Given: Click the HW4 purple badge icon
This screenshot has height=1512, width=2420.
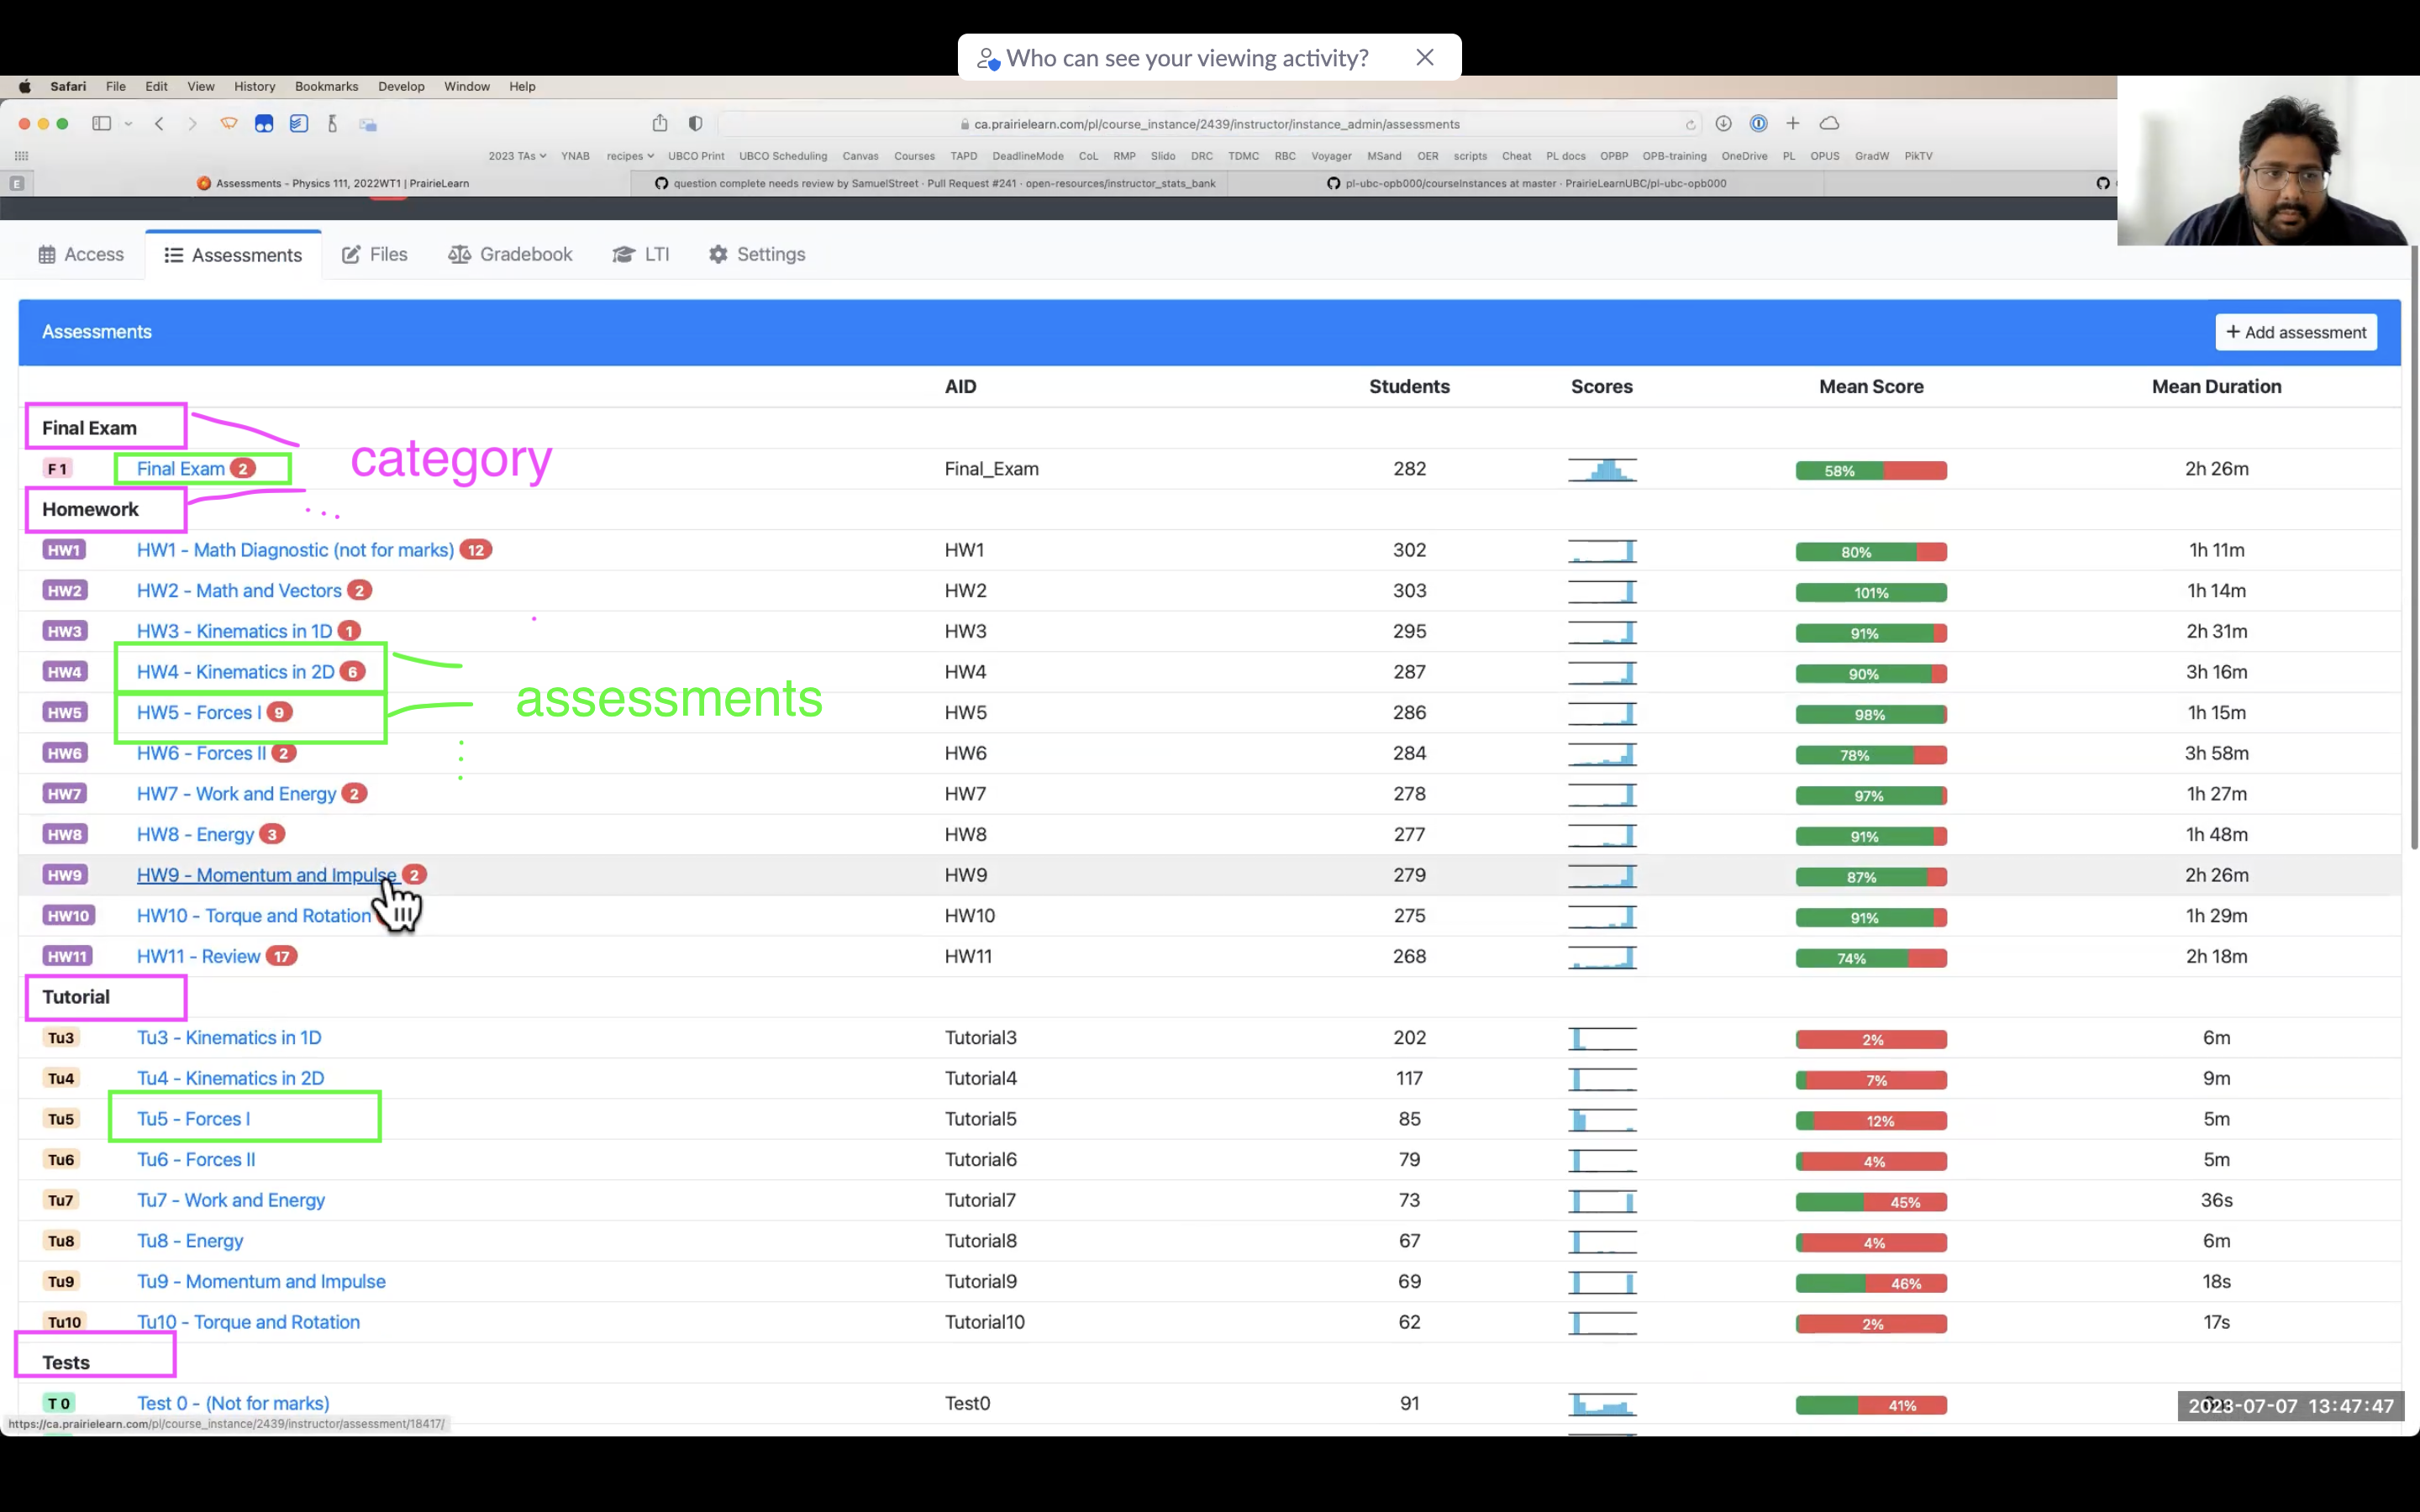Looking at the screenshot, I should pos(65,672).
